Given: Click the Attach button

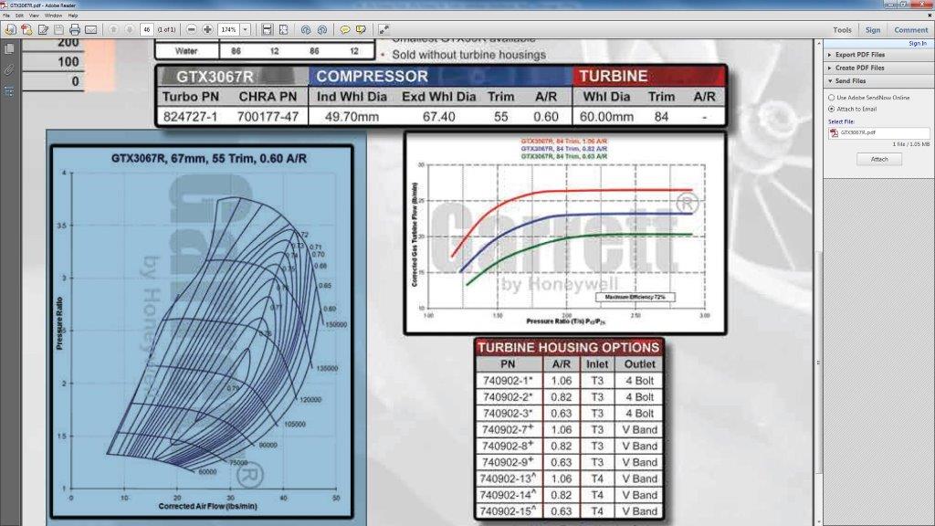Looking at the screenshot, I should [x=878, y=159].
